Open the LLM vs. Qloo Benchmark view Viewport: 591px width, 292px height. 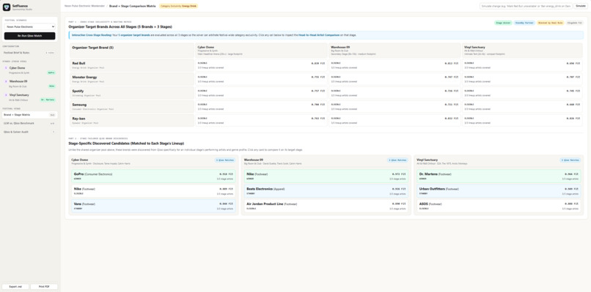30,124
